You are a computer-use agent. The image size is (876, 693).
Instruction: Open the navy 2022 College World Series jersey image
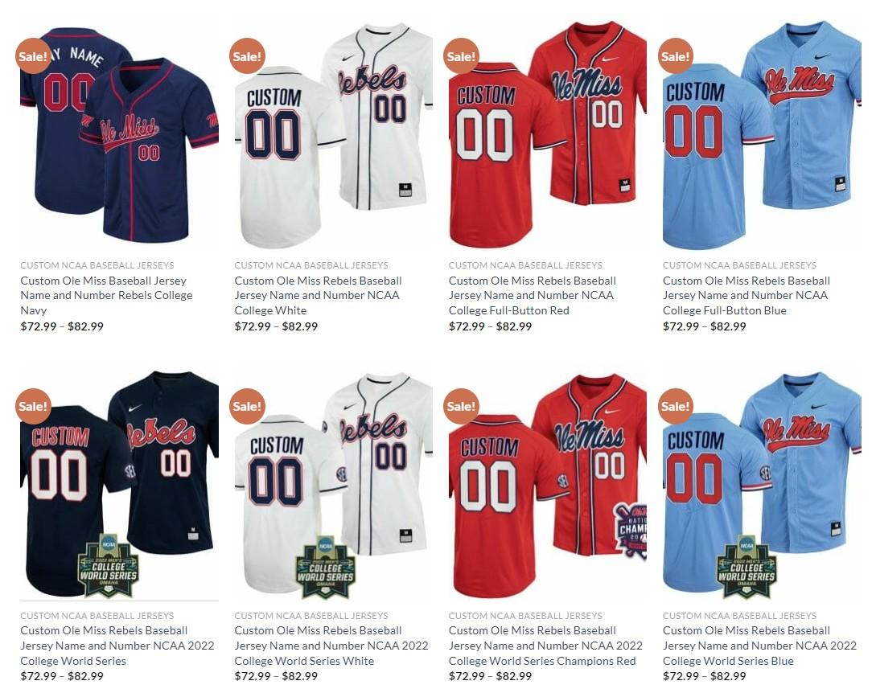pyautogui.click(x=119, y=484)
